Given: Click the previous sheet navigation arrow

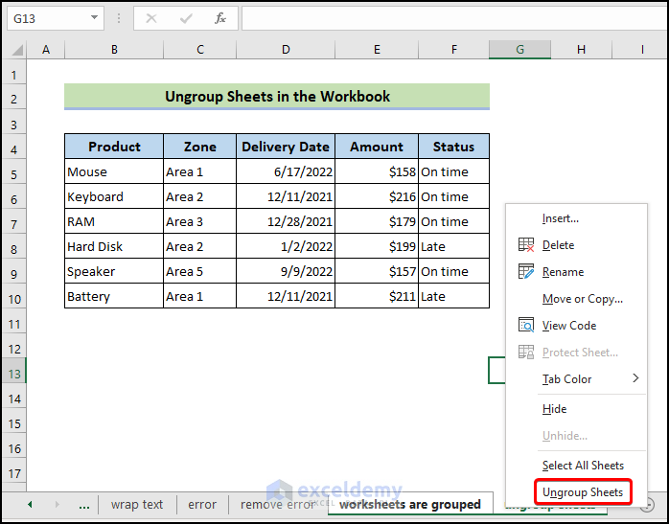Looking at the screenshot, I should tap(30, 505).
